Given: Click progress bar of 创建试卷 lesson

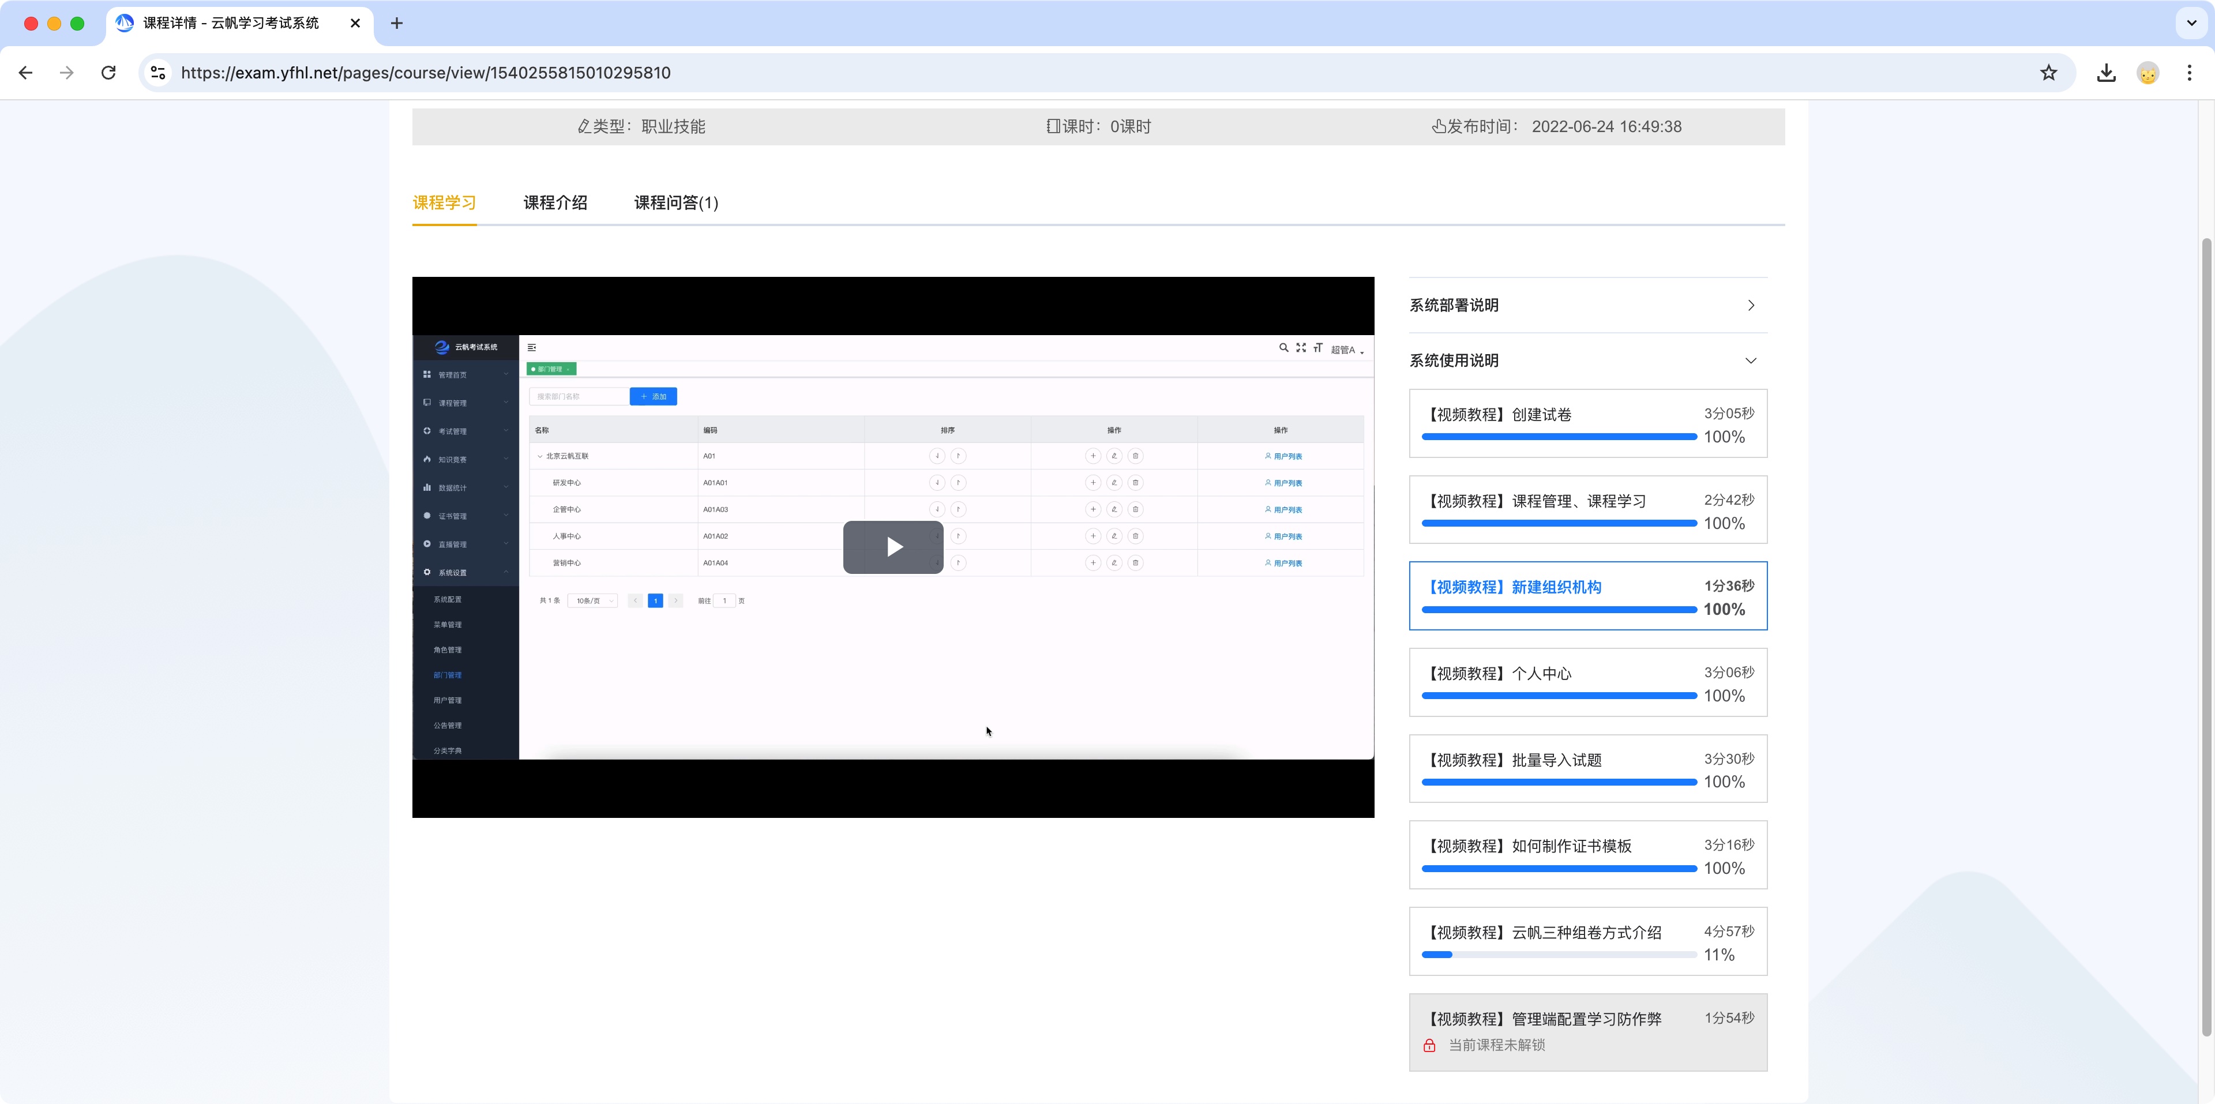Looking at the screenshot, I should click(1559, 437).
